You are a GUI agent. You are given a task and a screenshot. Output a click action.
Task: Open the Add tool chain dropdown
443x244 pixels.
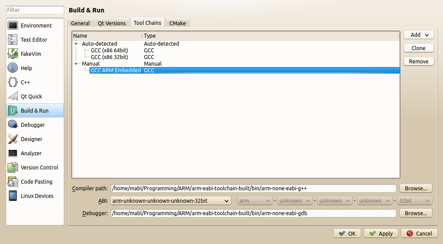click(419, 35)
